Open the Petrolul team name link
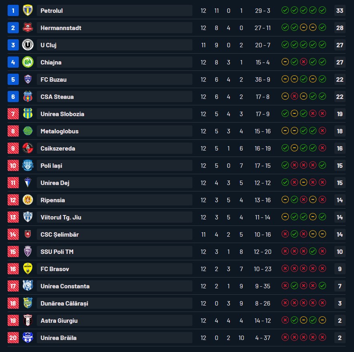The image size is (354, 352). pos(52,10)
